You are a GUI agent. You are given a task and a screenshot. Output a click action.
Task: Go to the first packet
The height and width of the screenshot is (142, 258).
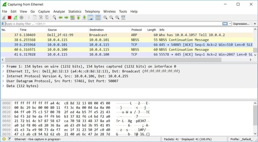point(78,18)
